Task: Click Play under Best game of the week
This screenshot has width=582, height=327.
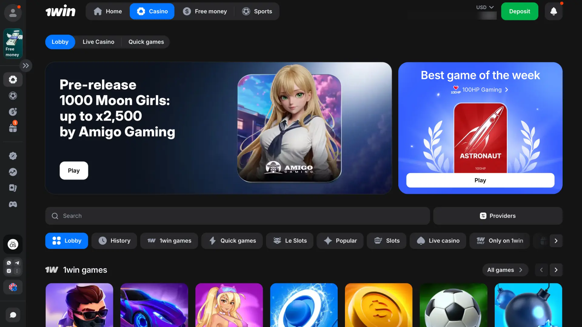Action: 480,180
